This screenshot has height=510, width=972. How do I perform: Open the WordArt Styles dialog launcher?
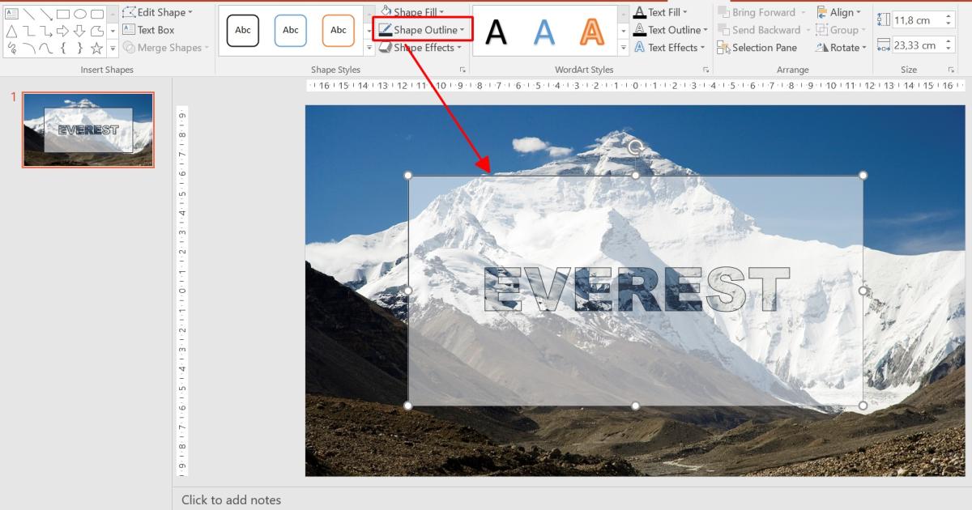pos(706,70)
